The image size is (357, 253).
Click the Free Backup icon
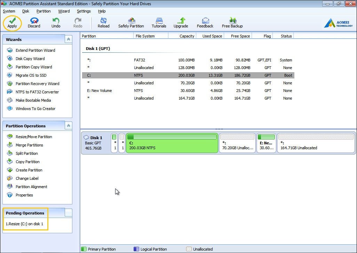pos(232,23)
